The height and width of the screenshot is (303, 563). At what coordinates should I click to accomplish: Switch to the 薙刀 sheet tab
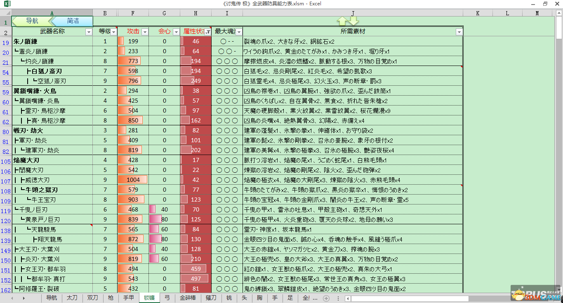coord(211,298)
